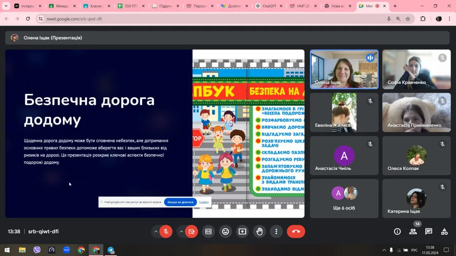Unmute the microphone in the call controls
The width and height of the screenshot is (456, 256).
(x=166, y=231)
